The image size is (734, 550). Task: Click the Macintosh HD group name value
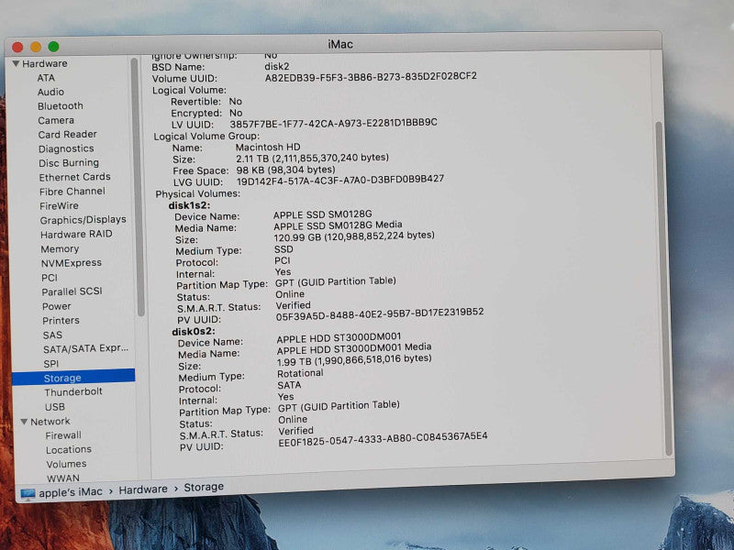[x=268, y=147]
